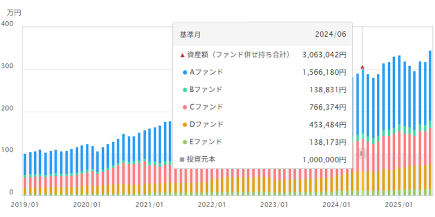Click the first stacked bar at 2019/01
The image size is (435, 217).
(25, 174)
